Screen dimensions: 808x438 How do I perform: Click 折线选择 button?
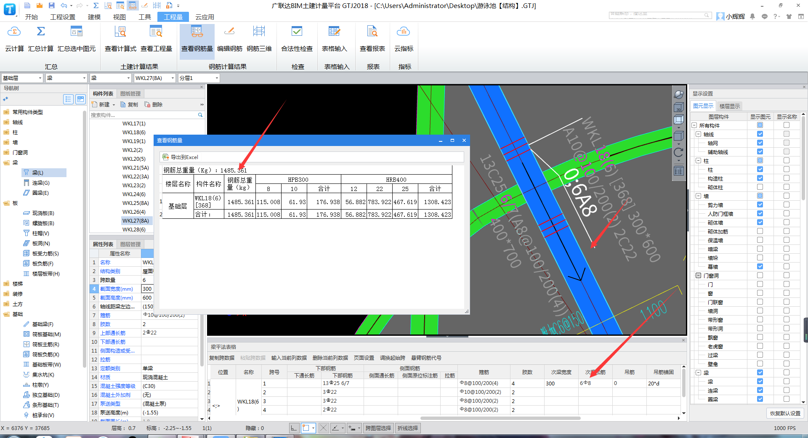click(x=408, y=428)
